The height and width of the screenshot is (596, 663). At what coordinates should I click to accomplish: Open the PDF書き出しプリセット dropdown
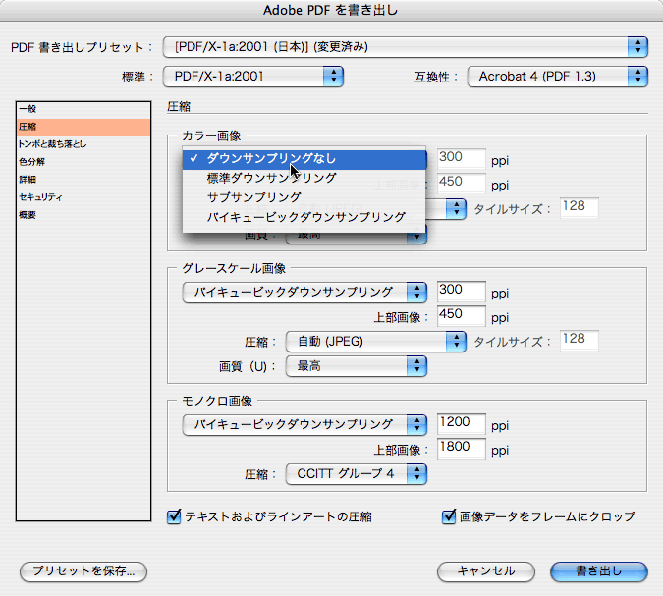tap(405, 47)
